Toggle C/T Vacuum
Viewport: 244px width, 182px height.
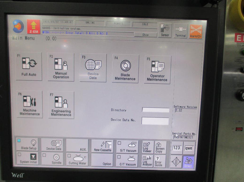(127, 161)
